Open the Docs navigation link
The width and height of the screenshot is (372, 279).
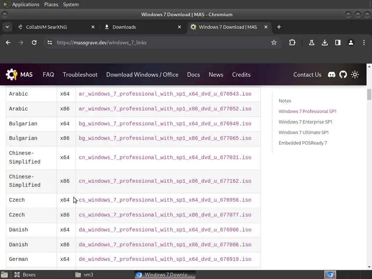point(194,75)
